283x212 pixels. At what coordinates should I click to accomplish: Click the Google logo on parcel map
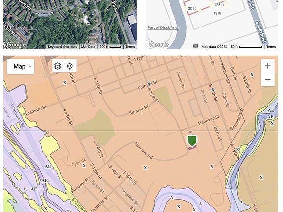[x=159, y=44]
